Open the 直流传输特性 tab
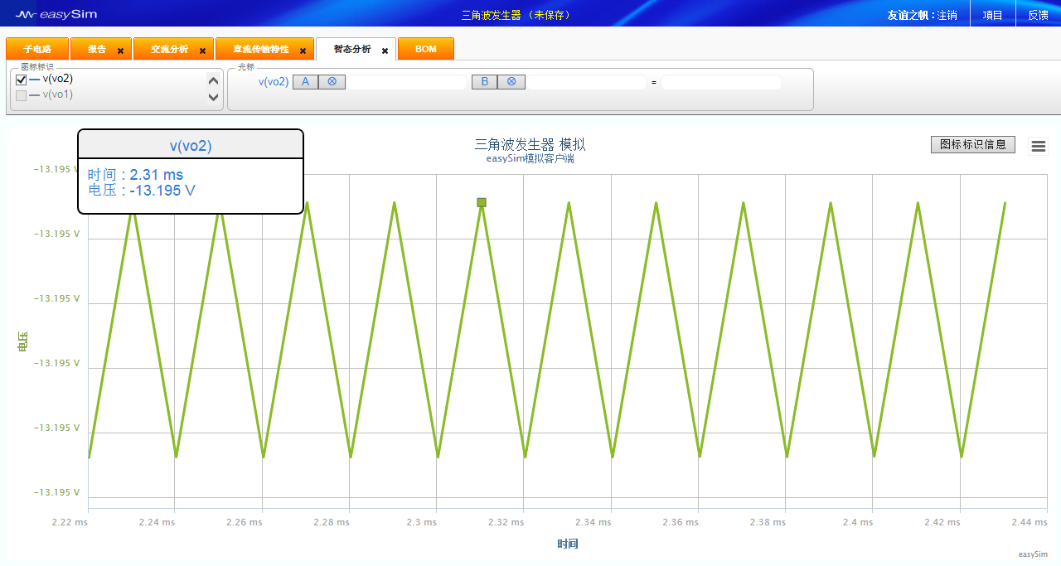This screenshot has width=1061, height=566. pos(261,49)
